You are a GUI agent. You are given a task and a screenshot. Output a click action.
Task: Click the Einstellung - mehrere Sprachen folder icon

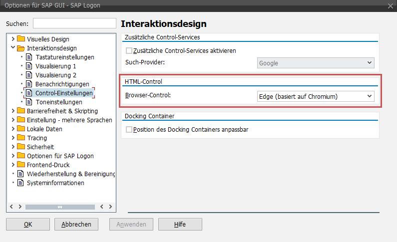click(x=21, y=120)
